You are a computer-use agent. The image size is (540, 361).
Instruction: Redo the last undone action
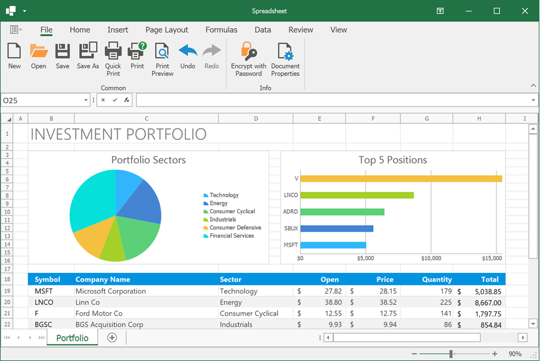(212, 56)
